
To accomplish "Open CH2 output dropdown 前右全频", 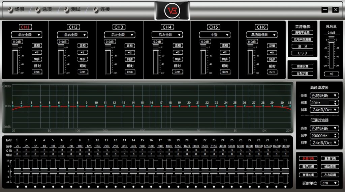I will (x=72, y=35).
